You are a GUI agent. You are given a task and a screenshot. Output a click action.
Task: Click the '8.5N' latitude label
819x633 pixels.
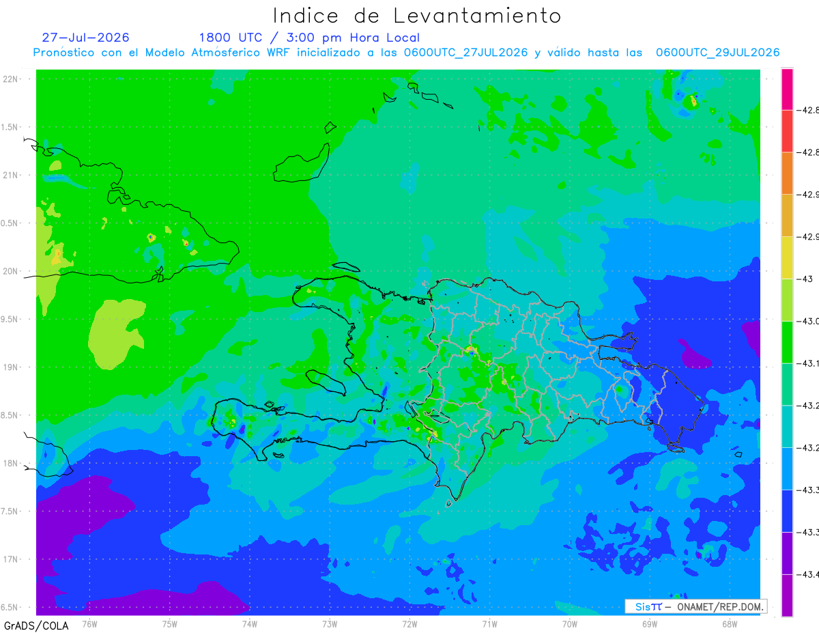pos(10,415)
